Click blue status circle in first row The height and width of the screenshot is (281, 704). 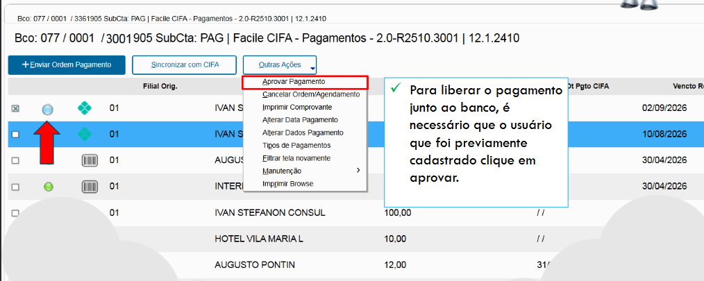(48, 110)
